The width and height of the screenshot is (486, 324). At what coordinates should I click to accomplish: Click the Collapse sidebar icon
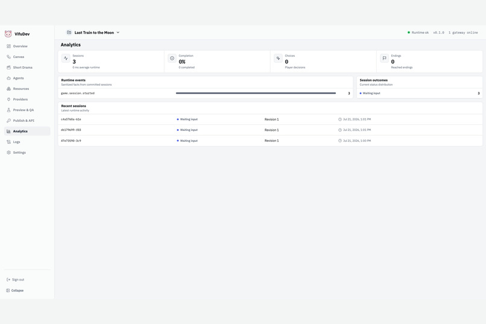[x=8, y=291]
